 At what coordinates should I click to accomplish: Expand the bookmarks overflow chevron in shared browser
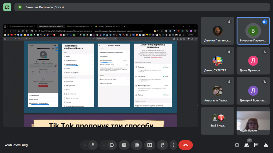[x=183, y=35]
